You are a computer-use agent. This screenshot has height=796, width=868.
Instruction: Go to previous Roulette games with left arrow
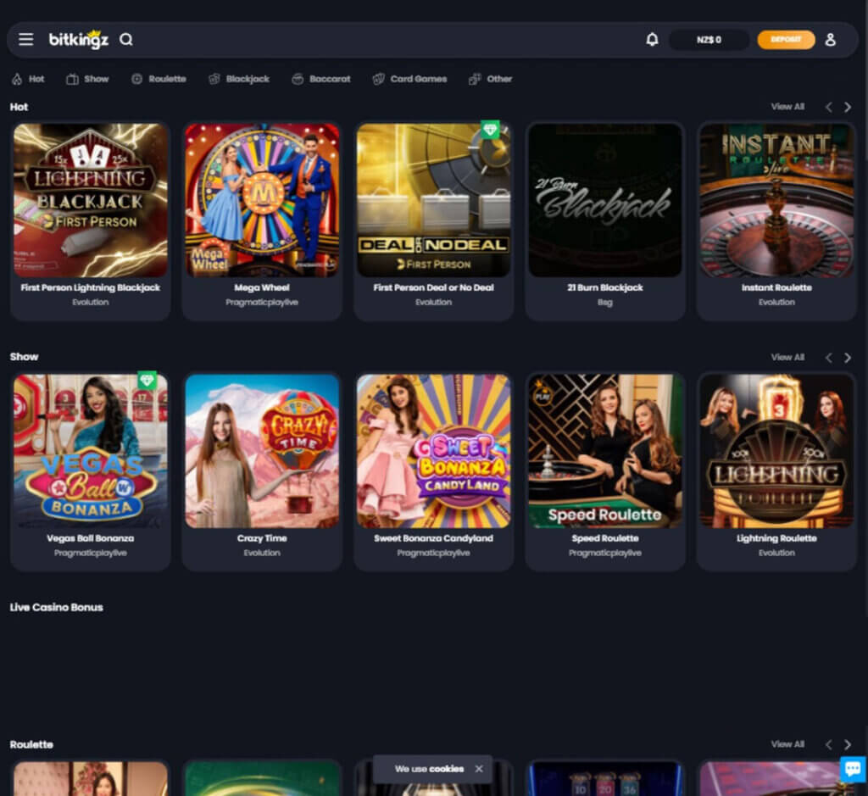tap(829, 745)
